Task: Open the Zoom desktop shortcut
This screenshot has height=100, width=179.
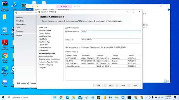Action: pyautogui.click(x=5, y=83)
